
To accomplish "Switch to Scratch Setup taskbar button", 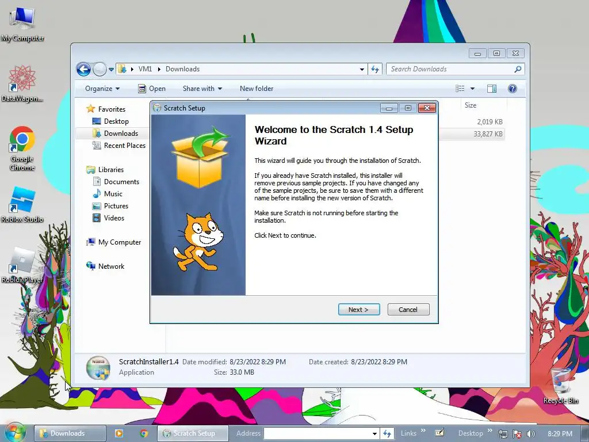I will [x=193, y=433].
